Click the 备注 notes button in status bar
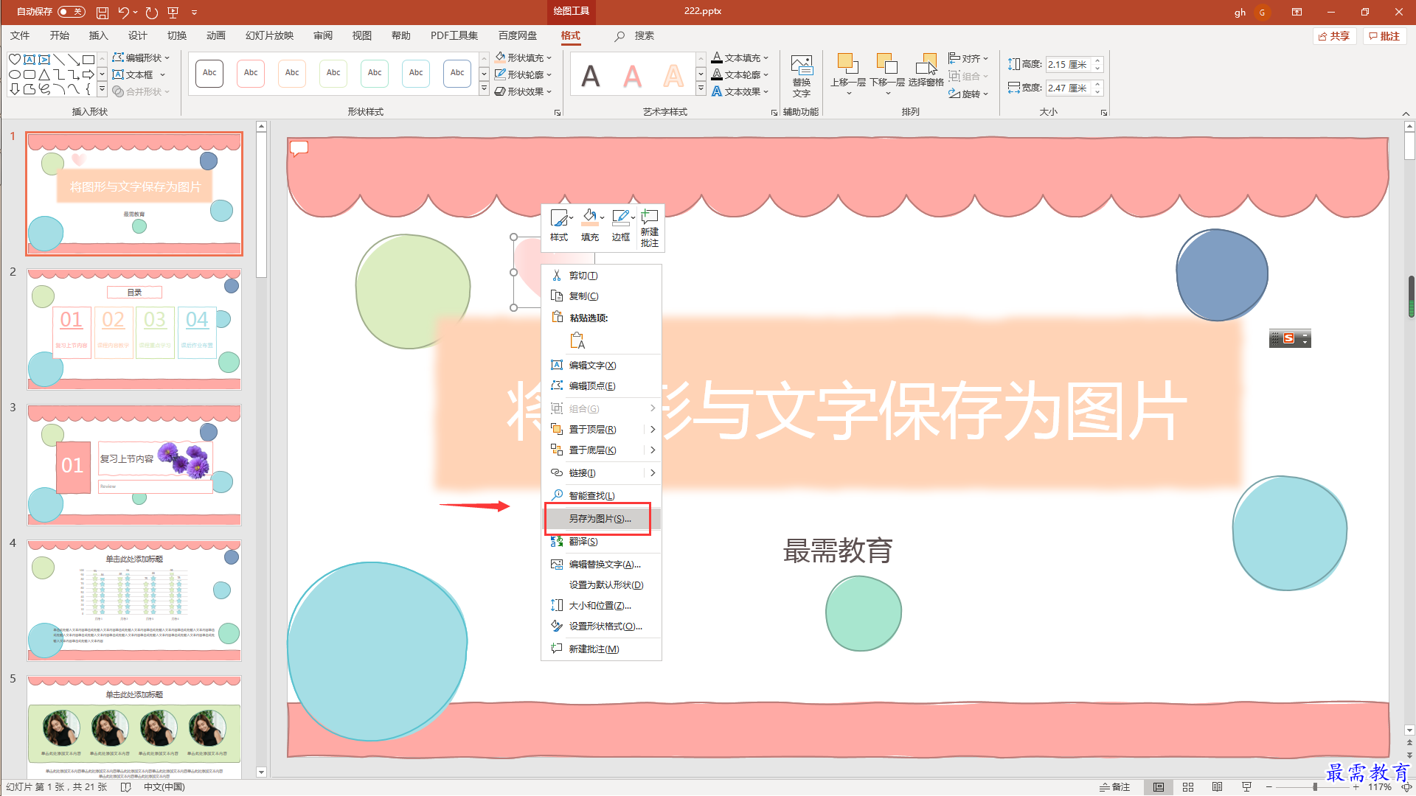This screenshot has width=1416, height=796. pos(1114,787)
